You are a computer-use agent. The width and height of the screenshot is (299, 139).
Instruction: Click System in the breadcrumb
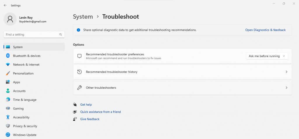point(83,17)
